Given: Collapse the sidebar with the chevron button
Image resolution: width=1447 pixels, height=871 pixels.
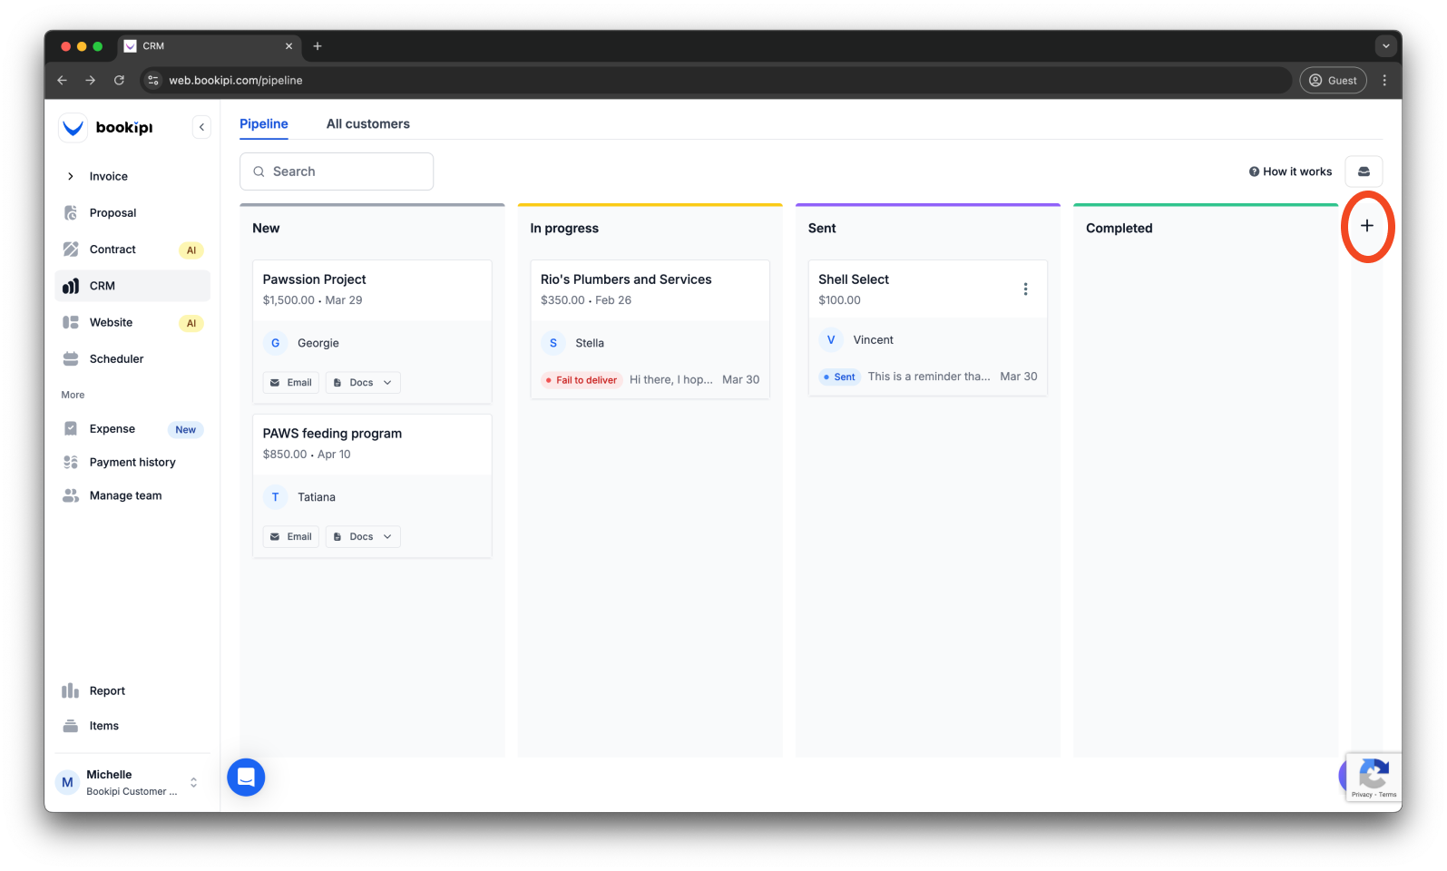Looking at the screenshot, I should (201, 127).
